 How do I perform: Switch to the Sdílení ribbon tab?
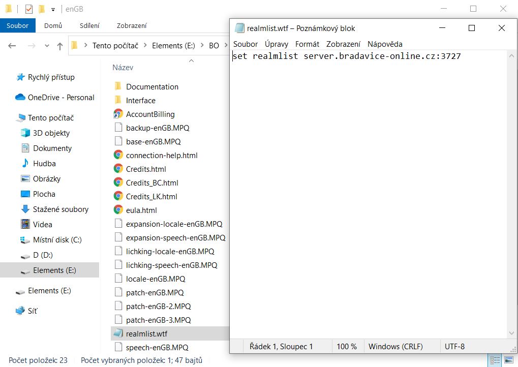click(x=89, y=25)
